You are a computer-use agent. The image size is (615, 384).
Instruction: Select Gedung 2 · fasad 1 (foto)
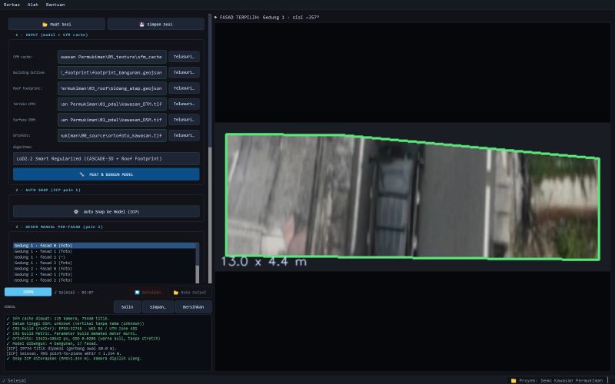click(x=104, y=274)
